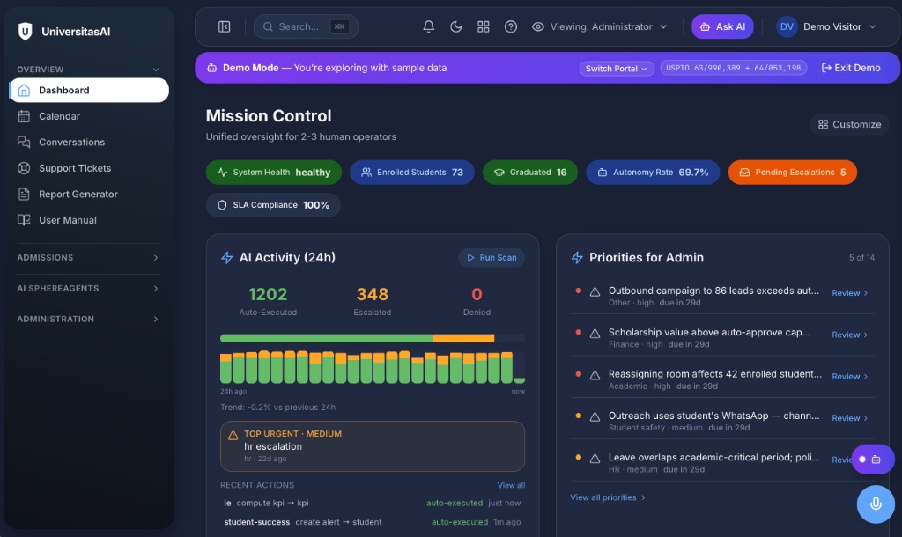Review the Outbound campaign to 86 leads item

[x=850, y=292]
